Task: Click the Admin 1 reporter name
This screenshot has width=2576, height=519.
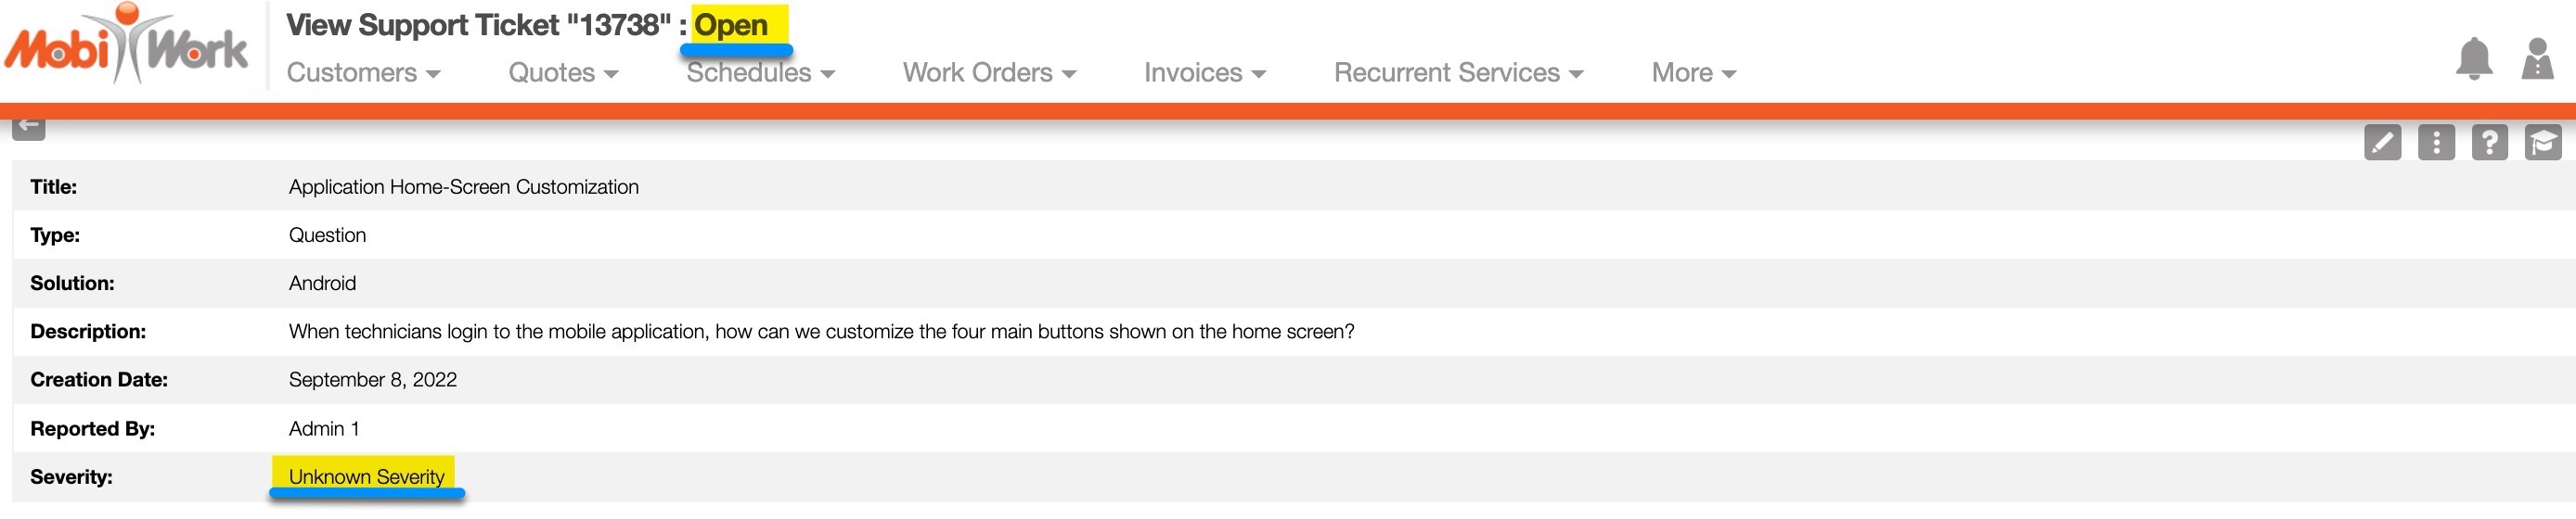Action: point(324,429)
